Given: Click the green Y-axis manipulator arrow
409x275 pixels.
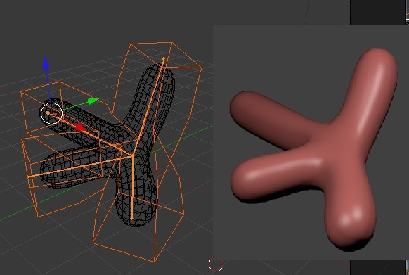Looking at the screenshot, I should 93,101.
